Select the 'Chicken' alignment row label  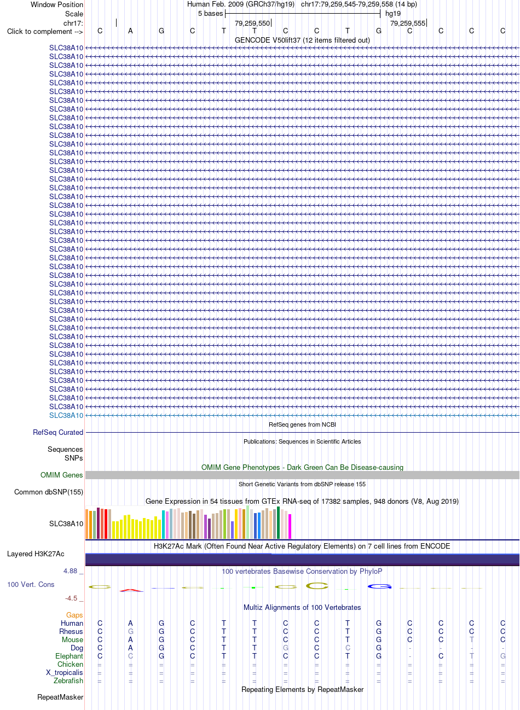(71, 664)
